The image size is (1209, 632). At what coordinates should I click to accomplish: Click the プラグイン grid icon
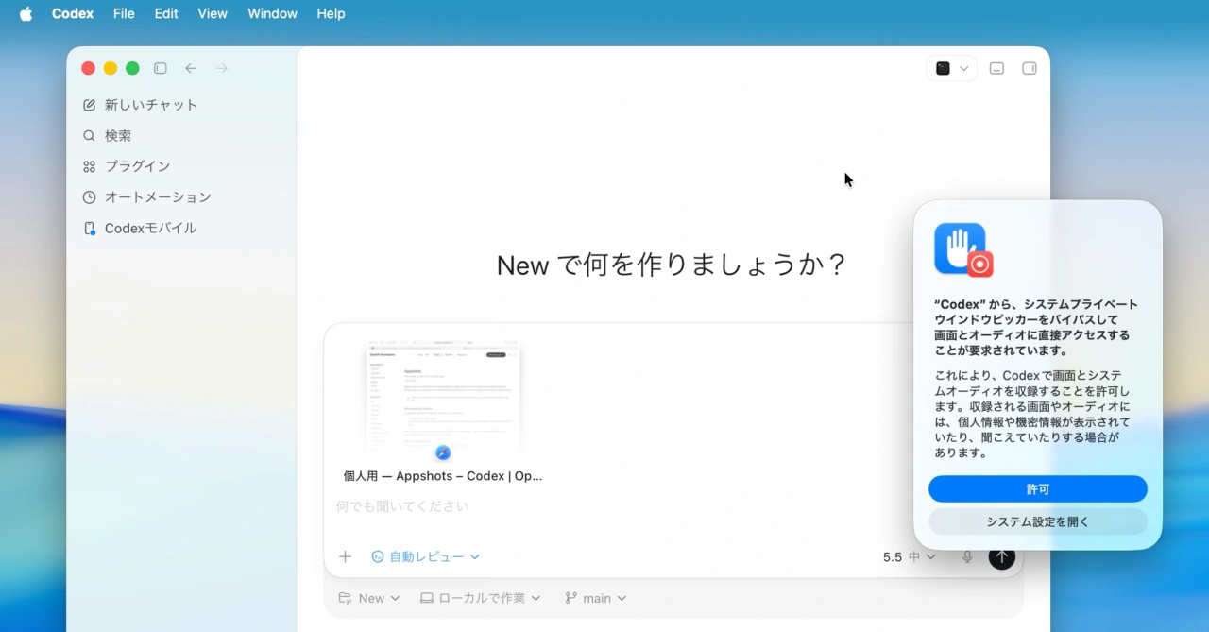click(89, 166)
